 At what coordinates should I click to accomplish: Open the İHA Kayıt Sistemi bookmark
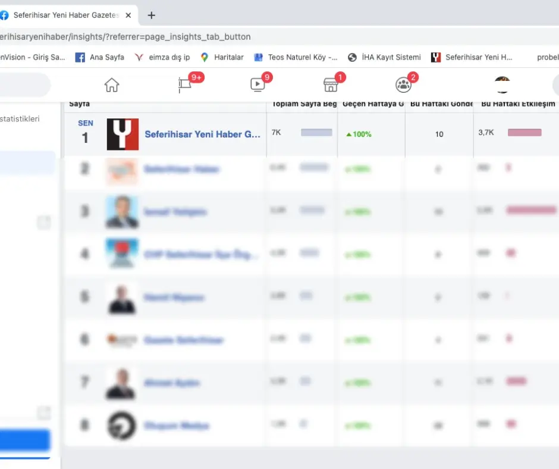pyautogui.click(x=384, y=57)
